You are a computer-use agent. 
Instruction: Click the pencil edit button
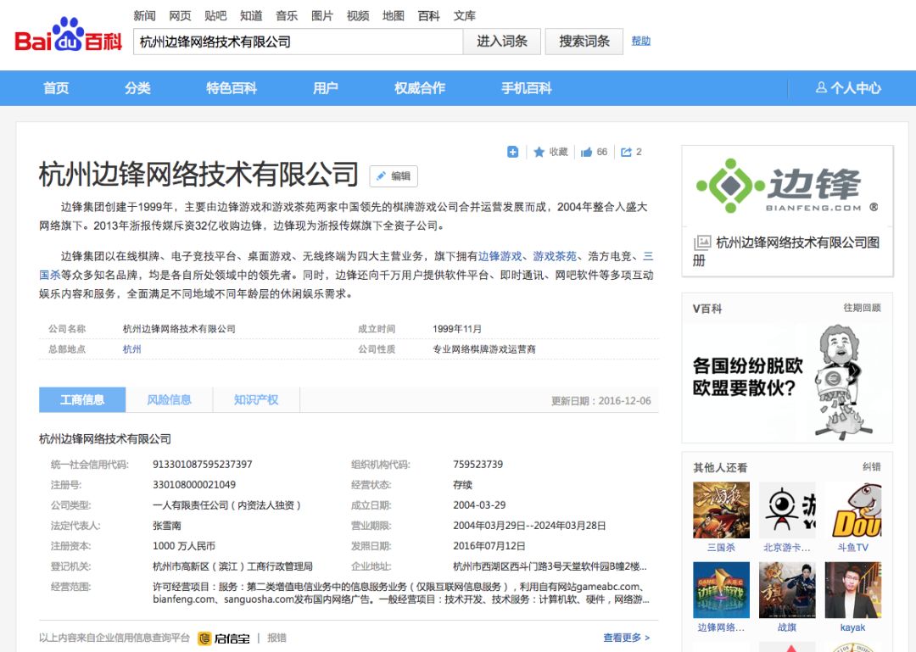pos(394,176)
